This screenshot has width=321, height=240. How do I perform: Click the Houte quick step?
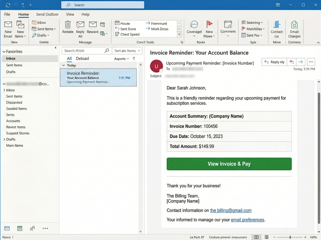[122, 23]
